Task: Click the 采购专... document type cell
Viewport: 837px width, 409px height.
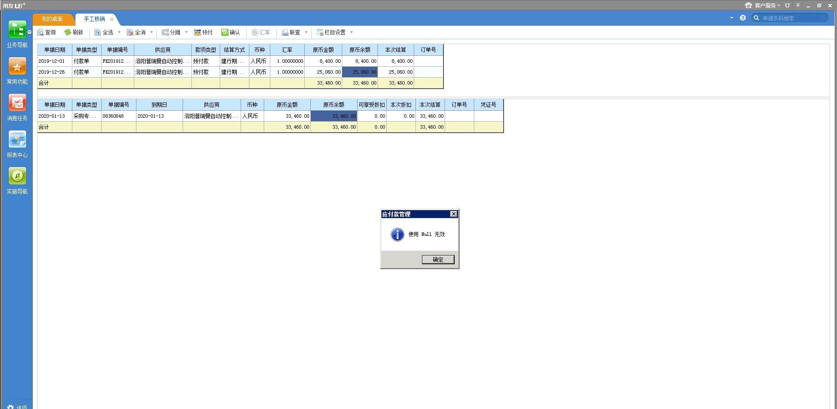Action: click(x=87, y=116)
